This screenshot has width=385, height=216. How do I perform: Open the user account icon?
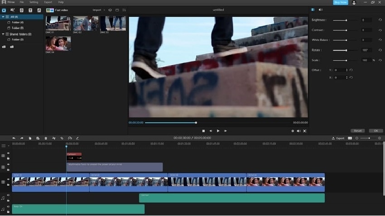point(354,2)
